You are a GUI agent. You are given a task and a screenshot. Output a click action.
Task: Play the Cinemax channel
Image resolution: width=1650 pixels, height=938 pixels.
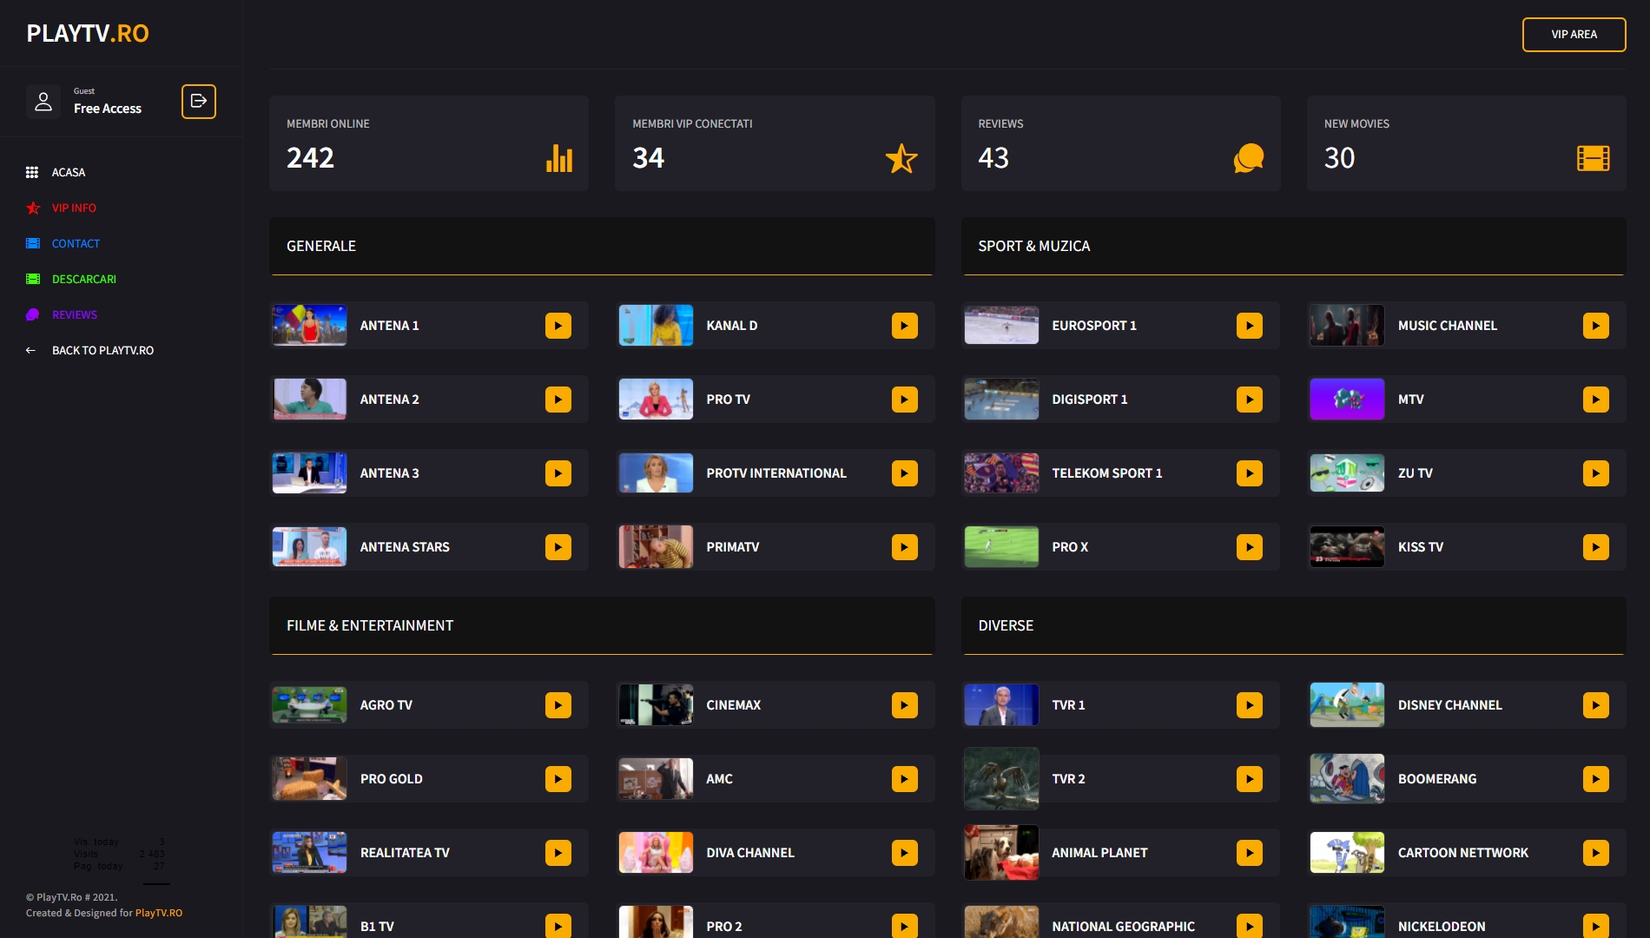click(x=904, y=705)
